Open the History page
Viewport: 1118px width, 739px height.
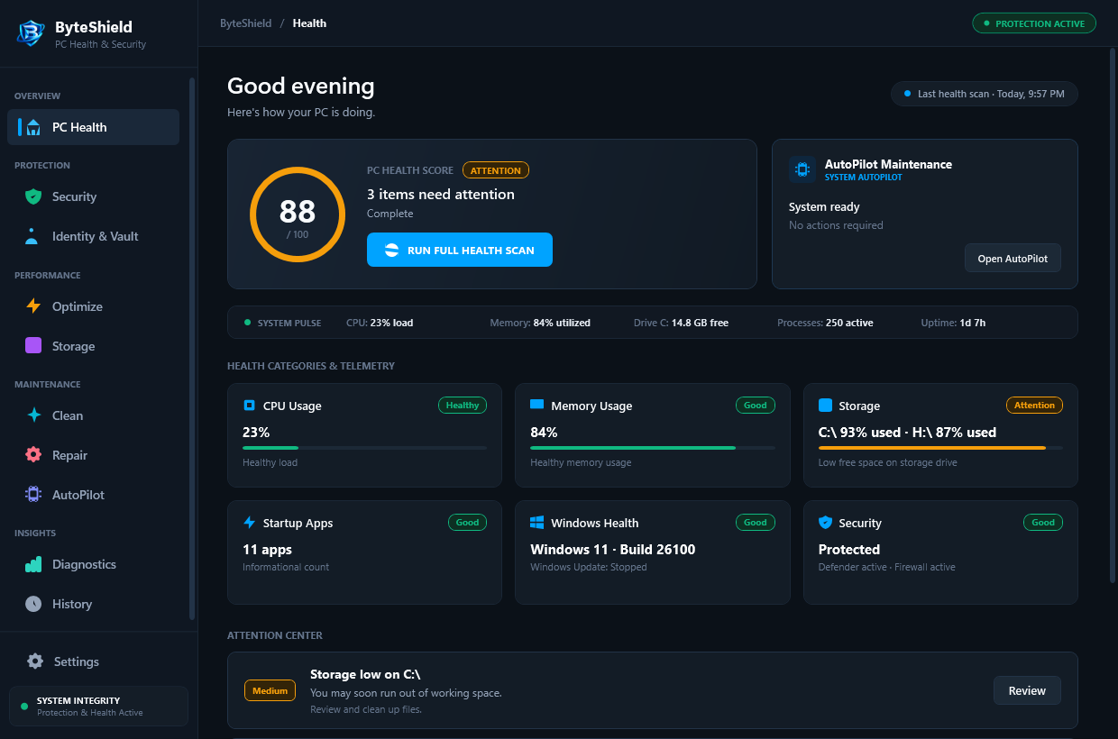click(x=94, y=604)
